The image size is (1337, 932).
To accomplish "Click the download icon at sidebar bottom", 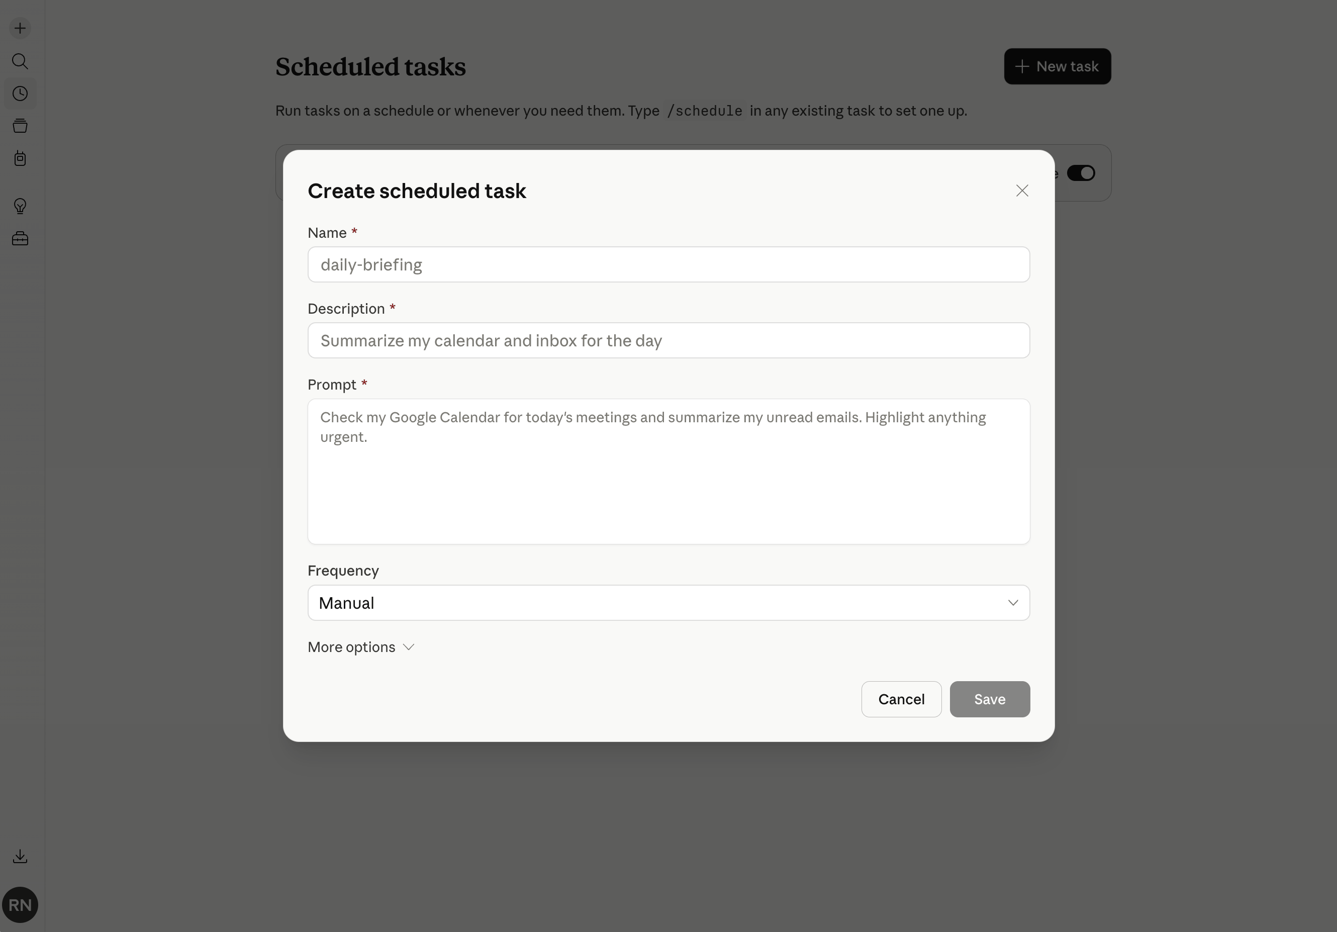I will [x=21, y=856].
